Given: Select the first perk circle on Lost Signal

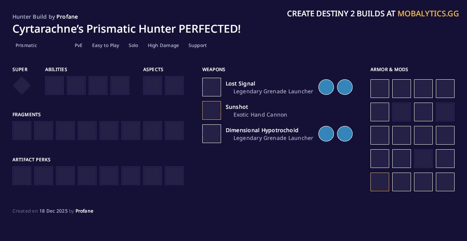Looking at the screenshot, I should [x=326, y=87].
